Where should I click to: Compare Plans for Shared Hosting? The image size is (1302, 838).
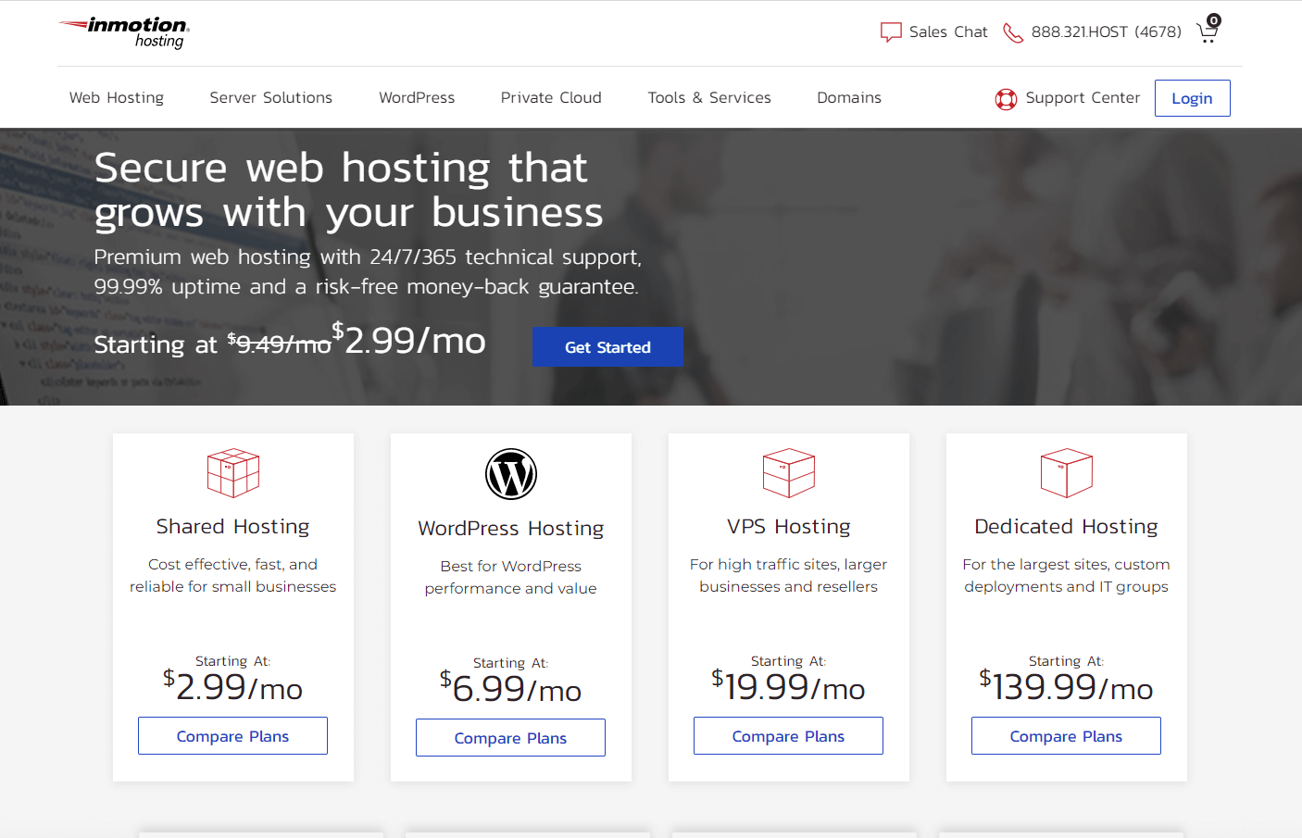click(x=233, y=736)
